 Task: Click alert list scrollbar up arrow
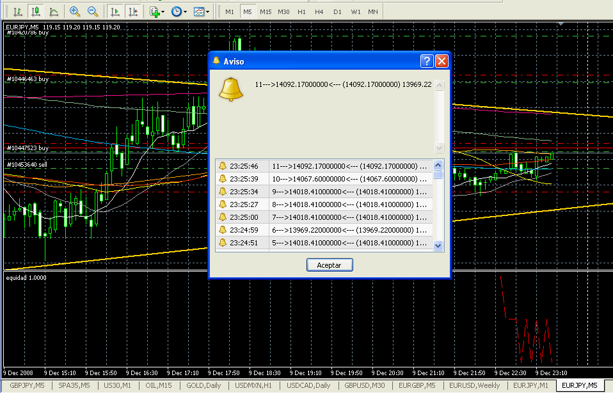tap(438, 166)
